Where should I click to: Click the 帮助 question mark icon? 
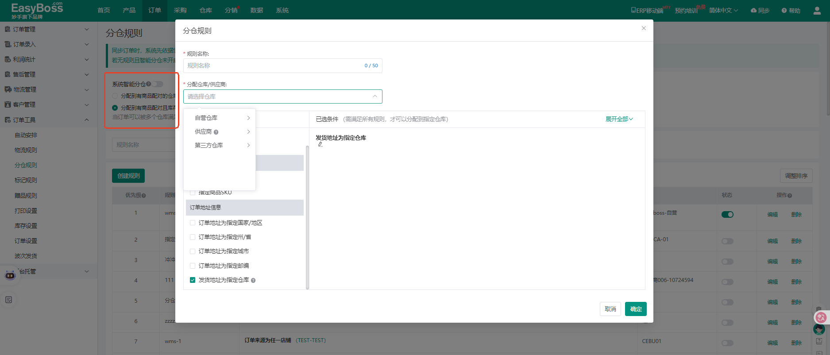click(x=784, y=11)
